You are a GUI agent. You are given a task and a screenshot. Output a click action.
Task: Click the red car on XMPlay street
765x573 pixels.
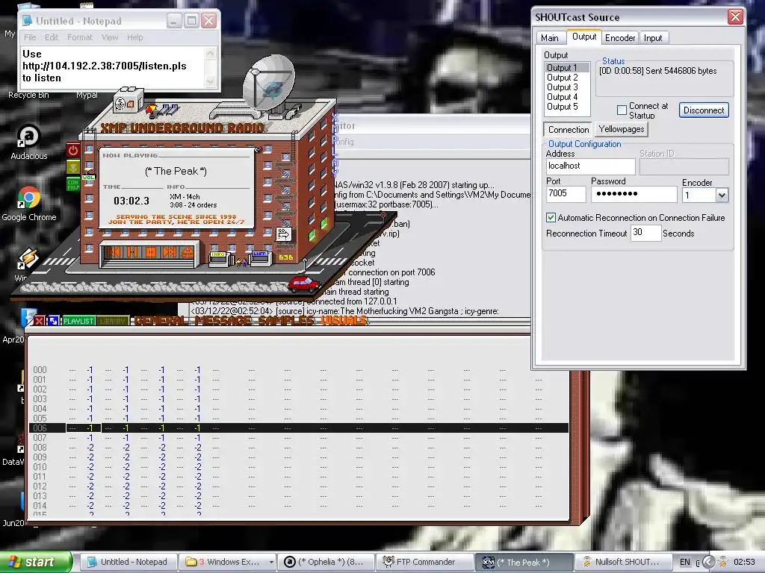(305, 284)
